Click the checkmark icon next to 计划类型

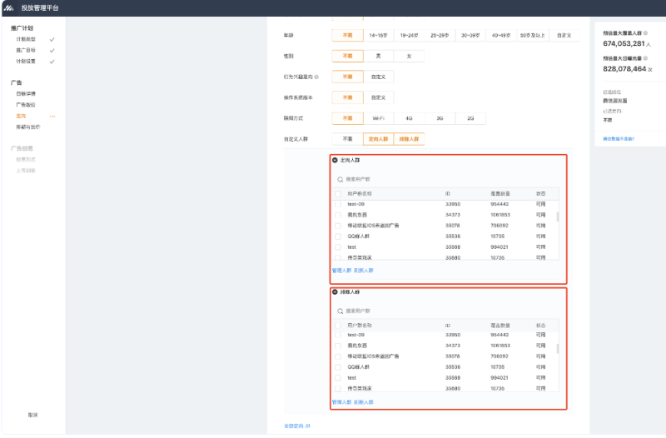coord(52,39)
